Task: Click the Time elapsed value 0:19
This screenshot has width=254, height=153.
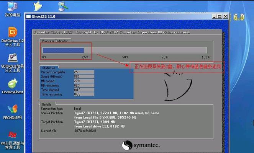Action: tap(84, 90)
